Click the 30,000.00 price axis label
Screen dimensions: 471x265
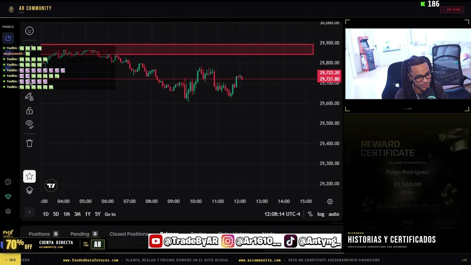[329, 23]
